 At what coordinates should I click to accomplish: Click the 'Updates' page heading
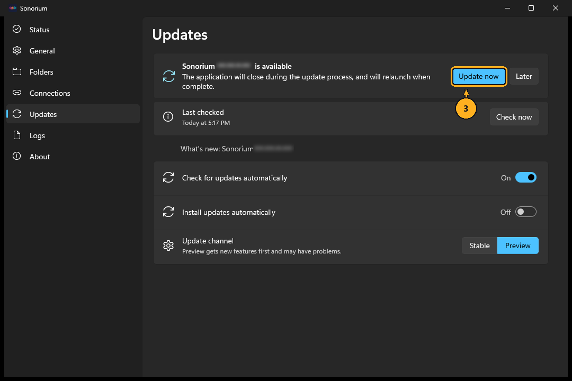tap(180, 34)
